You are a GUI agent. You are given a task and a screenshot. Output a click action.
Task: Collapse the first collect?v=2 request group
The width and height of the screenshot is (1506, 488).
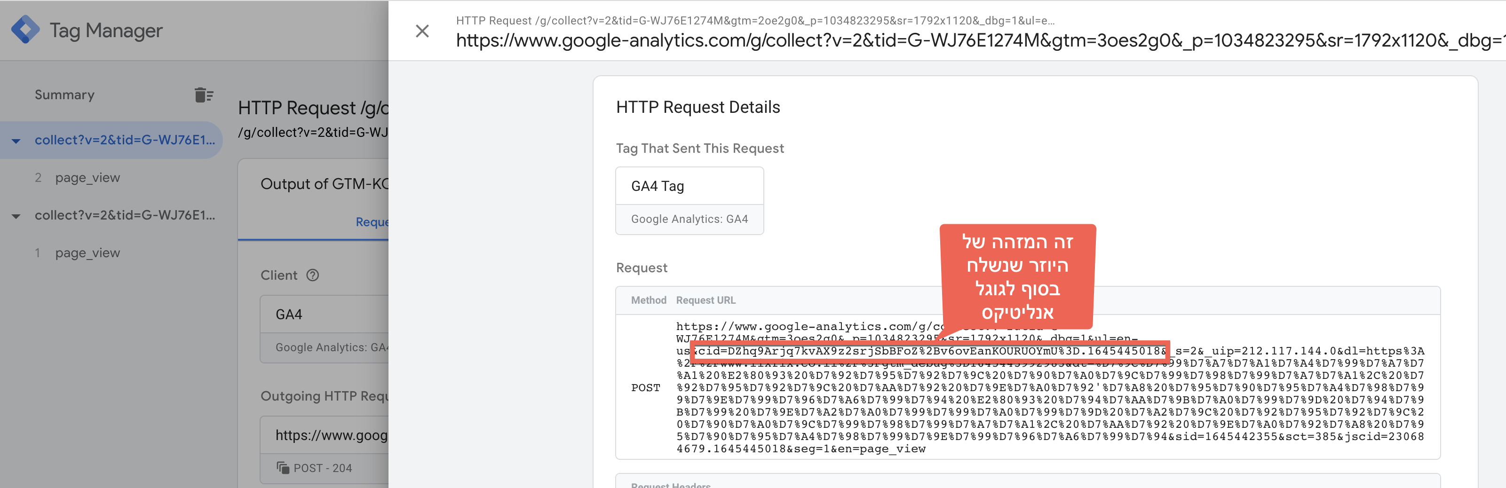click(x=16, y=141)
